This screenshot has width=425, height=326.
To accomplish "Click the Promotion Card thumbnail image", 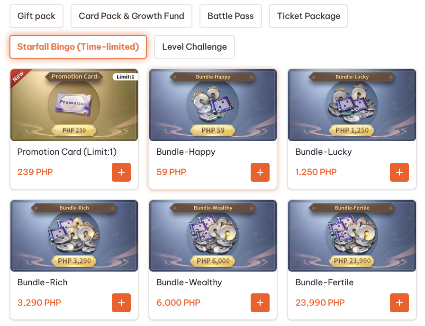I will tap(74, 105).
